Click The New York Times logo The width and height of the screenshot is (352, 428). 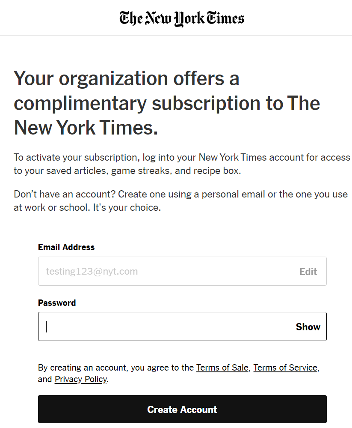(x=182, y=18)
